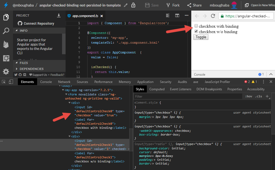
Task: Activate the inspect element picker in DevTools
Action: 4,81
